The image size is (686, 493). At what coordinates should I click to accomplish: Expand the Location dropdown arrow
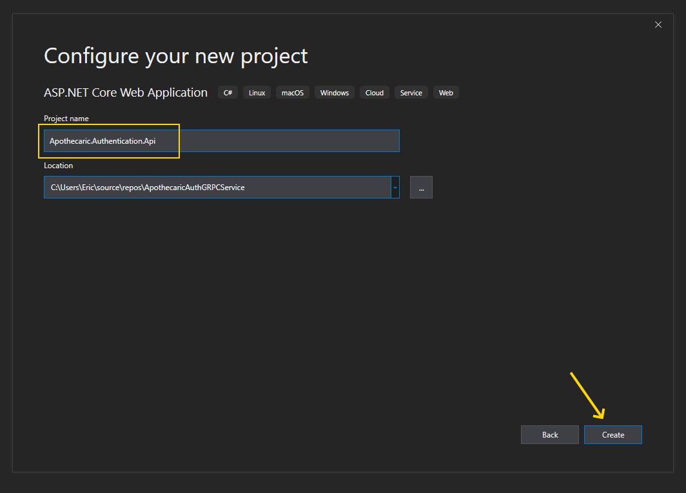click(395, 188)
